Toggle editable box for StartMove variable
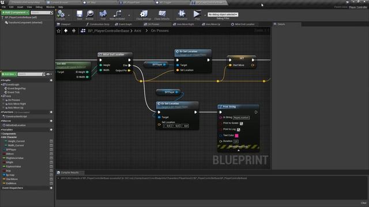The image size is (369, 207). [x=51, y=179]
